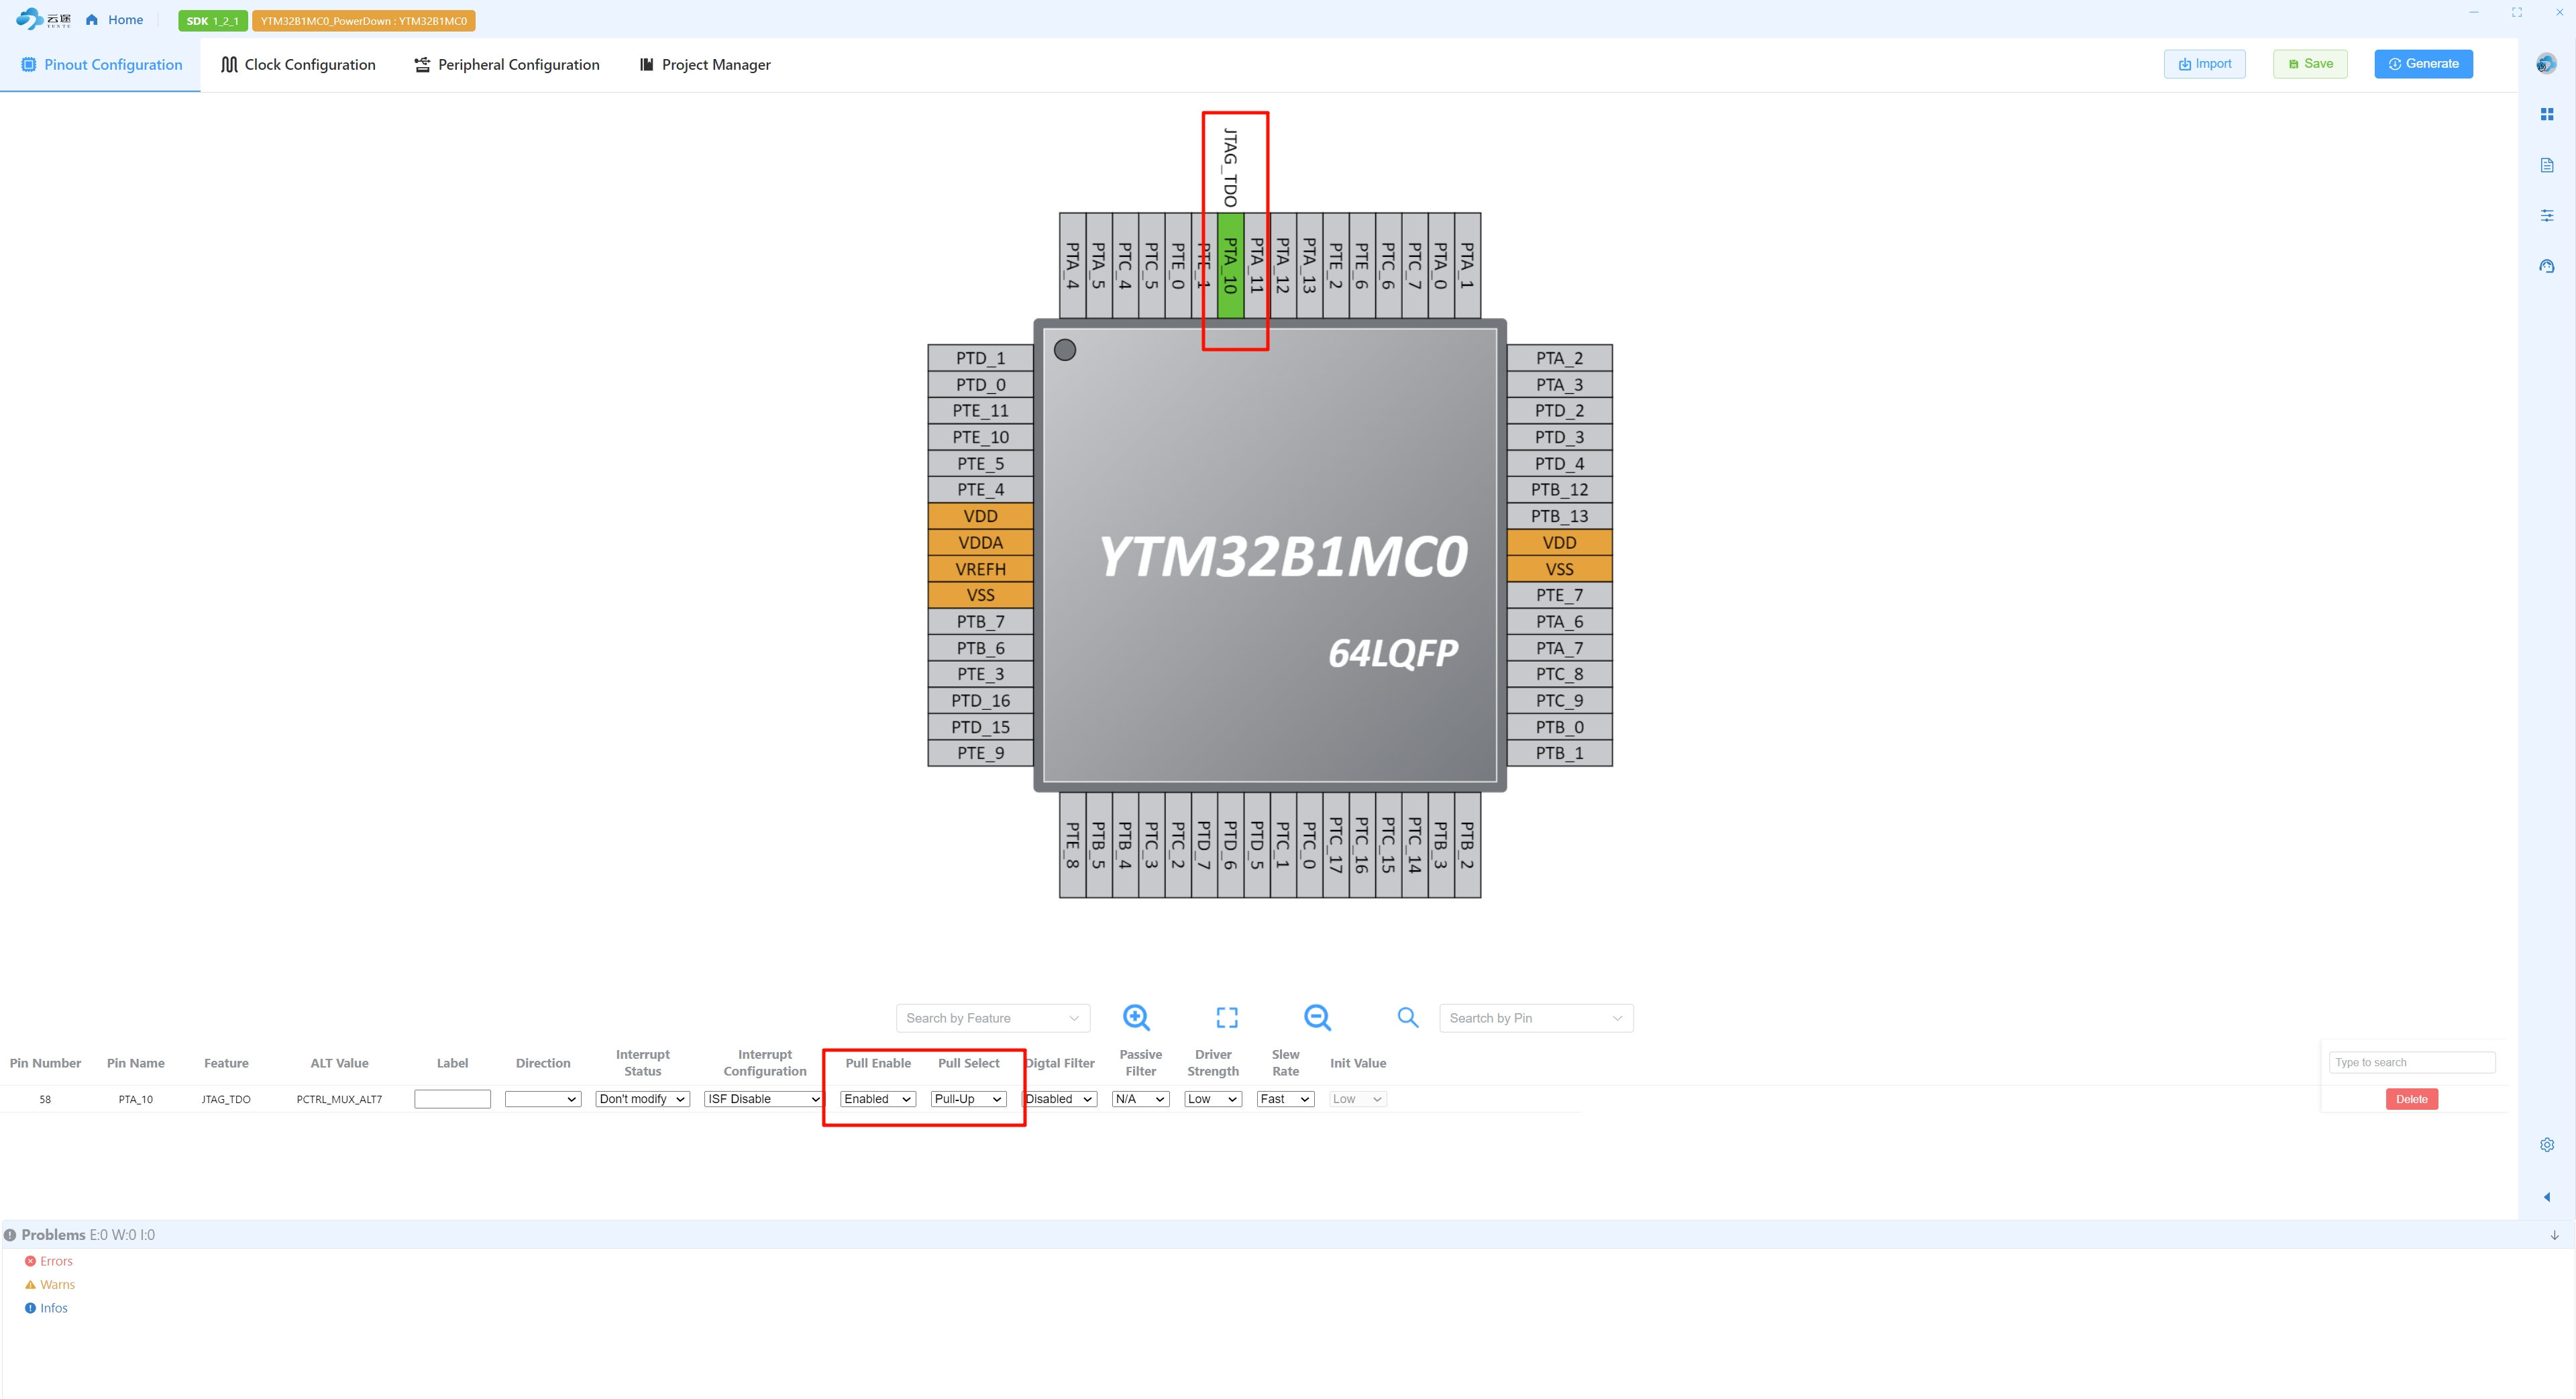The image size is (2576, 1399).
Task: Collapse the Problems panel arrow
Action: pyautogui.click(x=2554, y=1235)
